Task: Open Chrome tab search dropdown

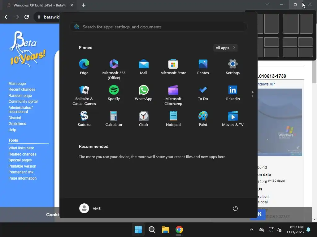Action: [267, 4]
